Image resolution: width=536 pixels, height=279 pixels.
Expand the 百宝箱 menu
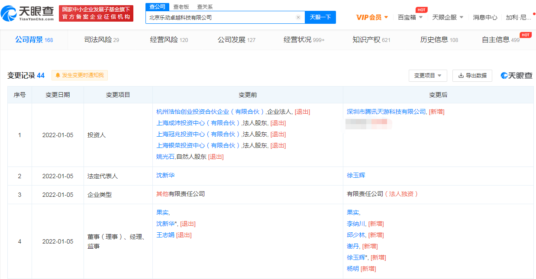click(410, 17)
